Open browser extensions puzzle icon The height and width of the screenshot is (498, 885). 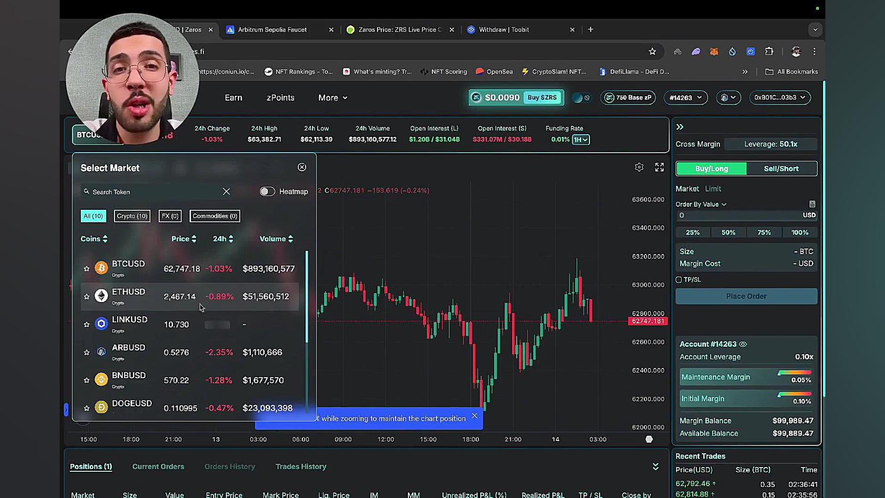(769, 52)
